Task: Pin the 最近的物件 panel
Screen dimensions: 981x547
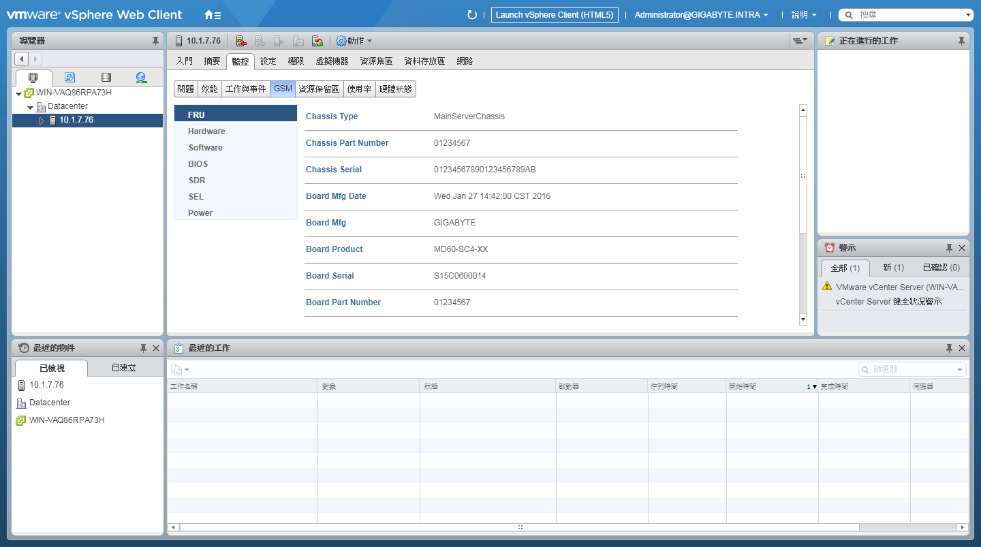Action: [143, 348]
